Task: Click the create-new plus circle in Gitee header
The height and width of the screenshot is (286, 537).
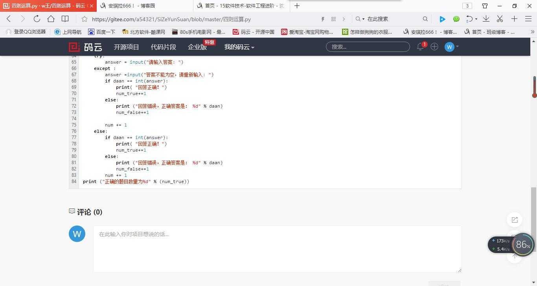Action: (x=434, y=47)
